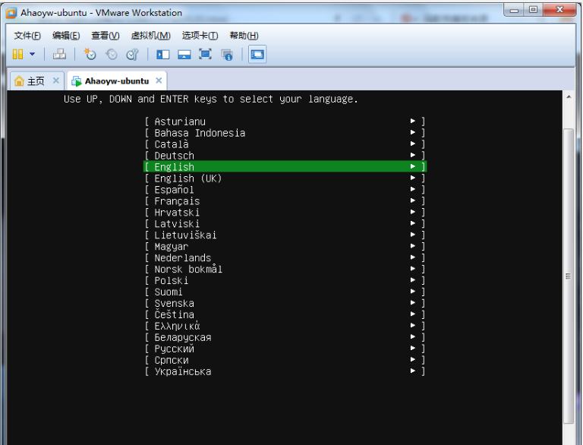Select English (UK) language entry
The image size is (583, 445).
tap(188, 178)
